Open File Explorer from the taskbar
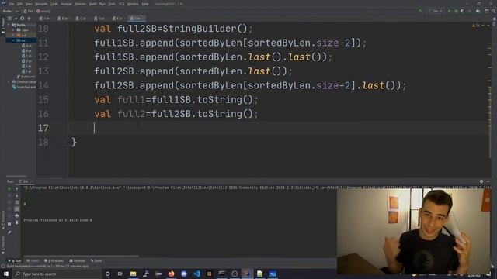The width and height of the screenshot is (497, 279). pos(133,274)
